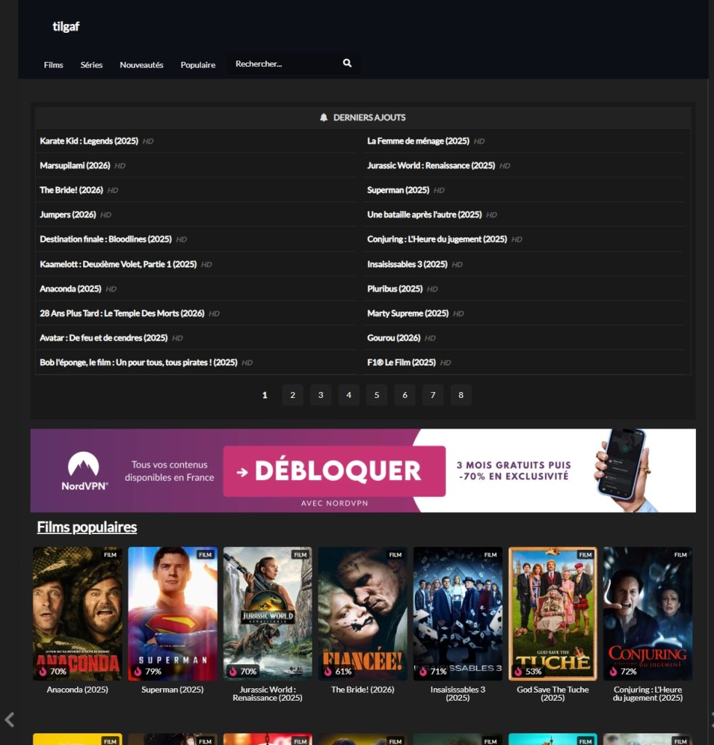Click the search magnifier icon
The image size is (714, 745).
(347, 63)
